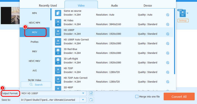Switch to the Recently Used tab
The width and height of the screenshot is (197, 104).
coord(48,6)
